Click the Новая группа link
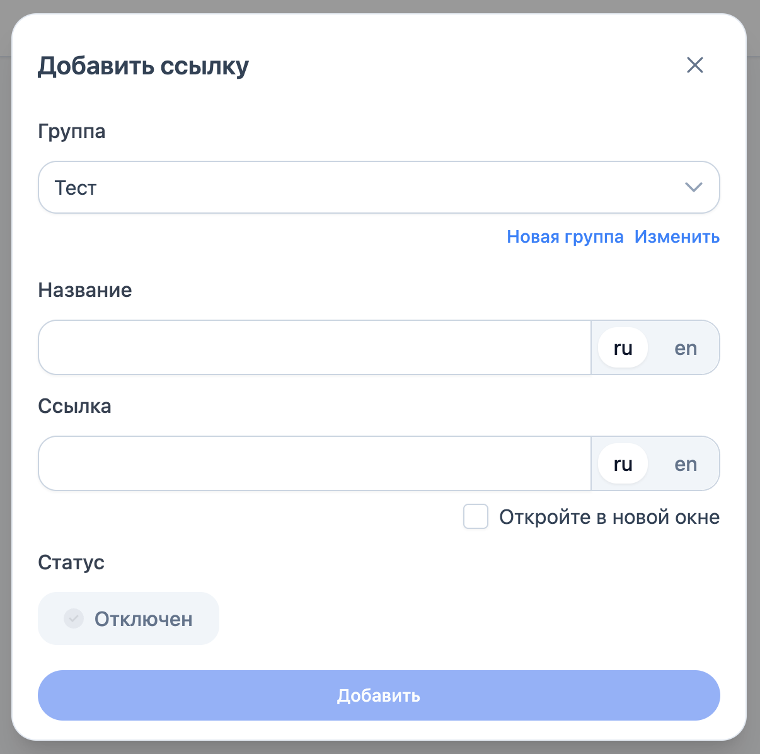 [x=565, y=237]
